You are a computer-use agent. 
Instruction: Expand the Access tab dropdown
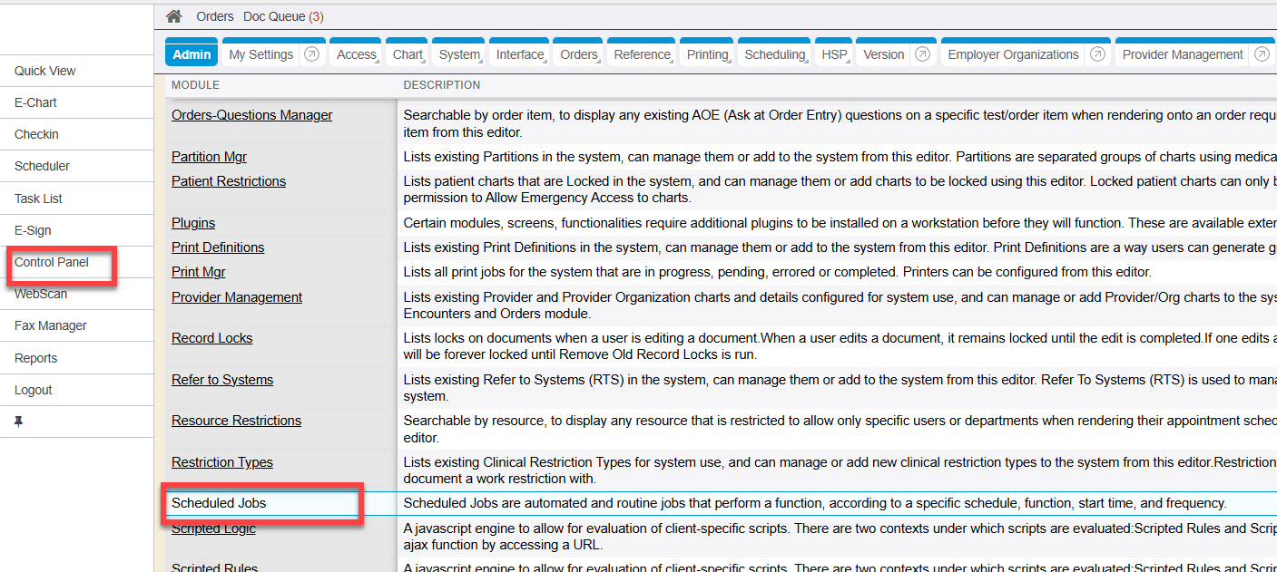356,54
